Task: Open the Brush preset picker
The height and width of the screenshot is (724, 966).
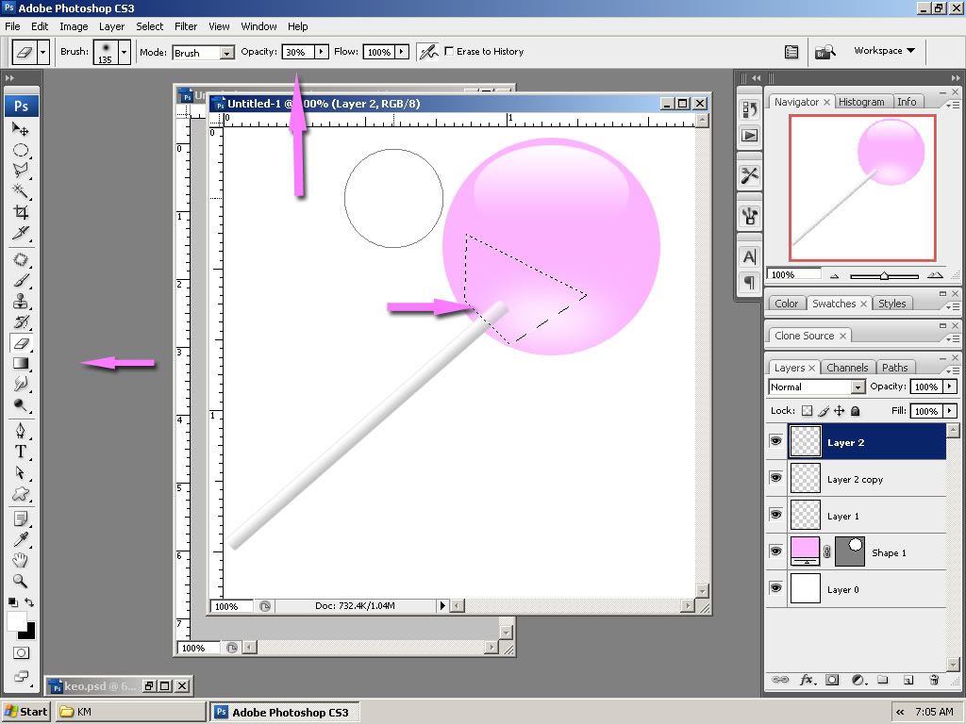Action: (124, 53)
